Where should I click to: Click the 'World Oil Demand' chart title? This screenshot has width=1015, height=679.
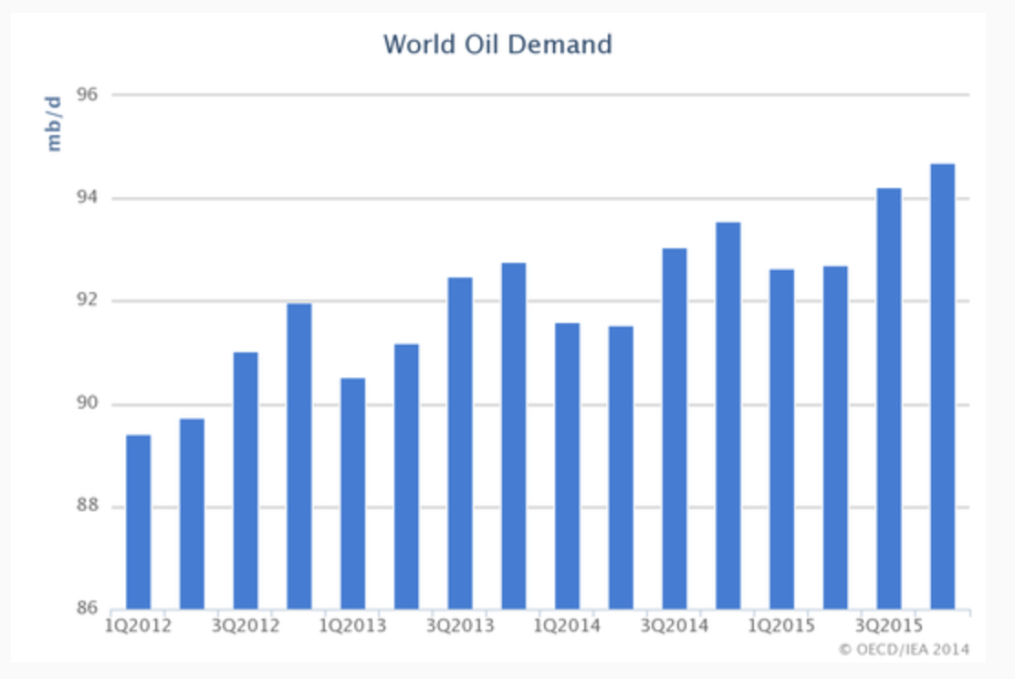coord(497,45)
